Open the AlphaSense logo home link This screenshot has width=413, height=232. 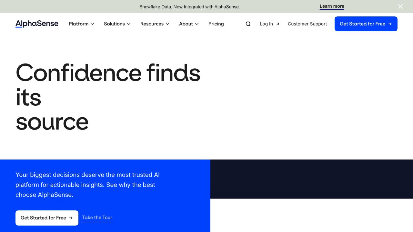pyautogui.click(x=37, y=24)
